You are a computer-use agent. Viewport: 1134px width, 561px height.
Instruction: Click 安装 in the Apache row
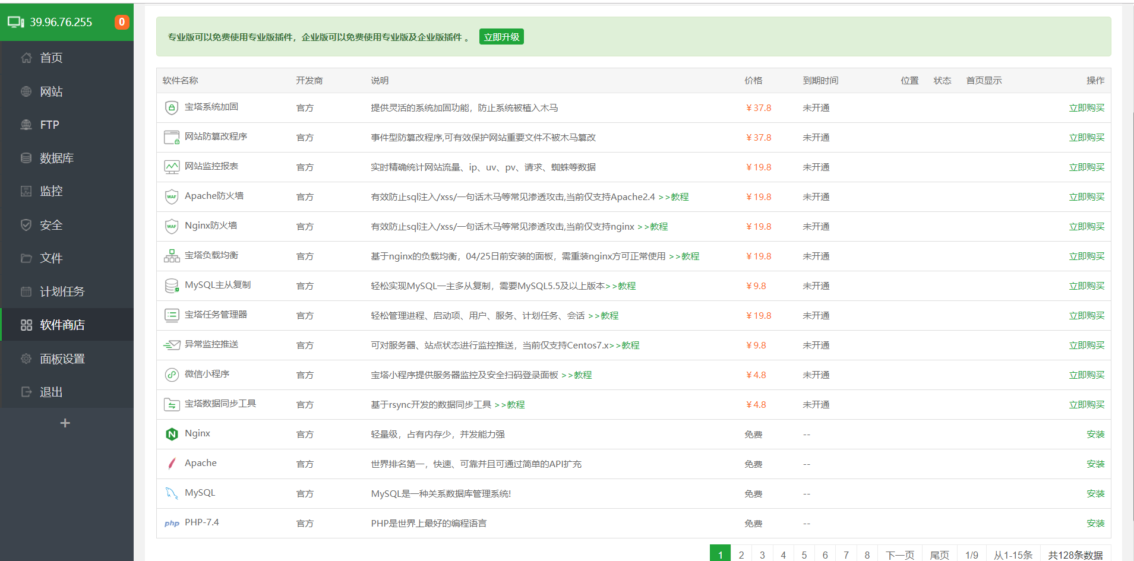pyautogui.click(x=1095, y=464)
